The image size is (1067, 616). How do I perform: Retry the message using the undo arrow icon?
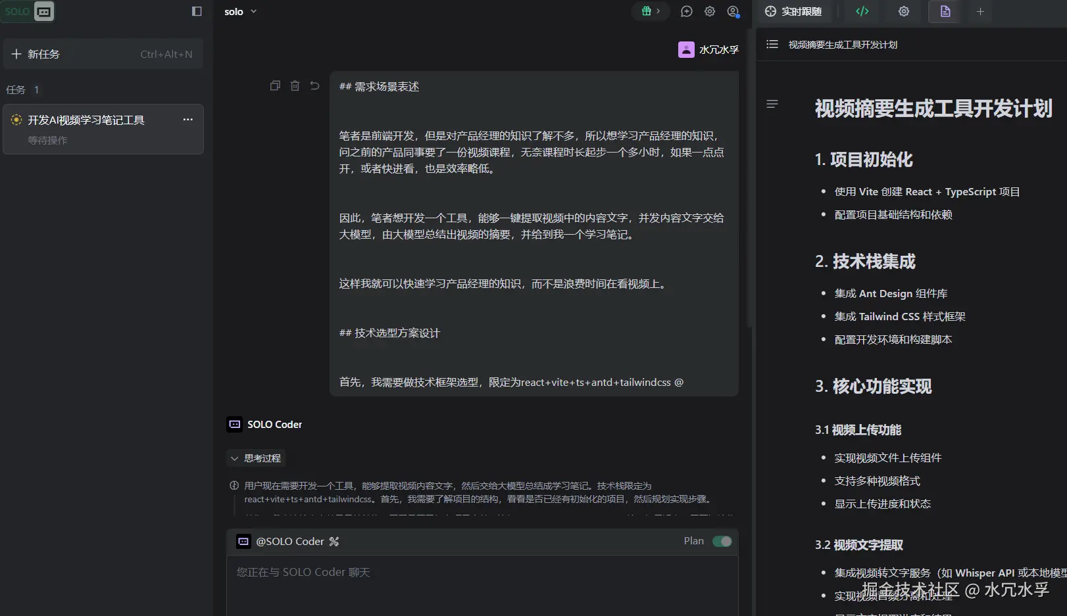tap(314, 85)
